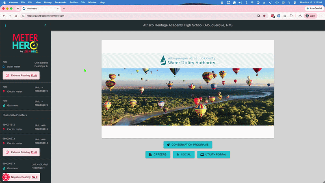The height and width of the screenshot is (183, 325).
Task: Open the tab search dropdown arrow
Action: [x=18, y=9]
